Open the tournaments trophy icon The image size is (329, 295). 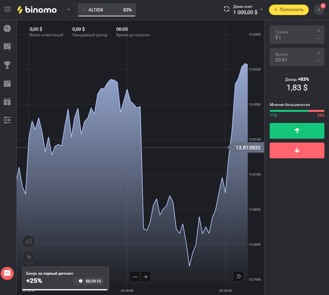coord(7,65)
